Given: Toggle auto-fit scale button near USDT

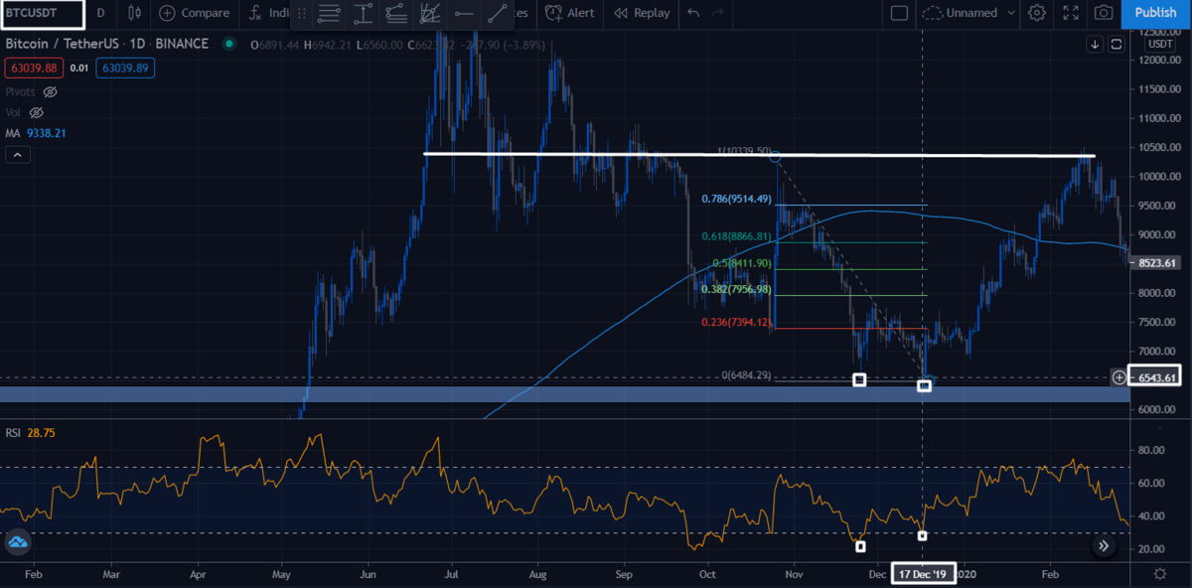Looking at the screenshot, I should [x=1117, y=44].
